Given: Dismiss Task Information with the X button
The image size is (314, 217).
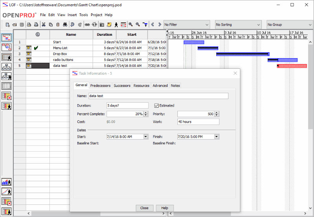Looking at the screenshot, I should point(235,74).
